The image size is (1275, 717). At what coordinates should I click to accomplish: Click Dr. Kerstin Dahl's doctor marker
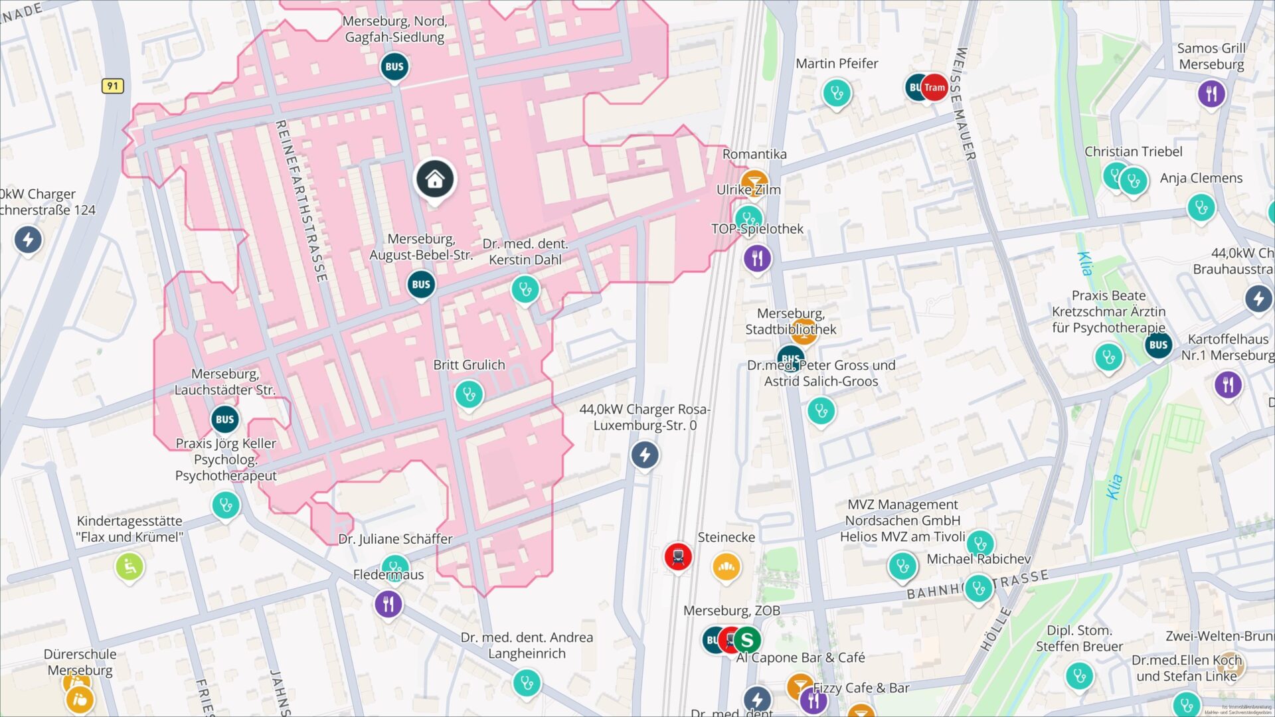(525, 289)
